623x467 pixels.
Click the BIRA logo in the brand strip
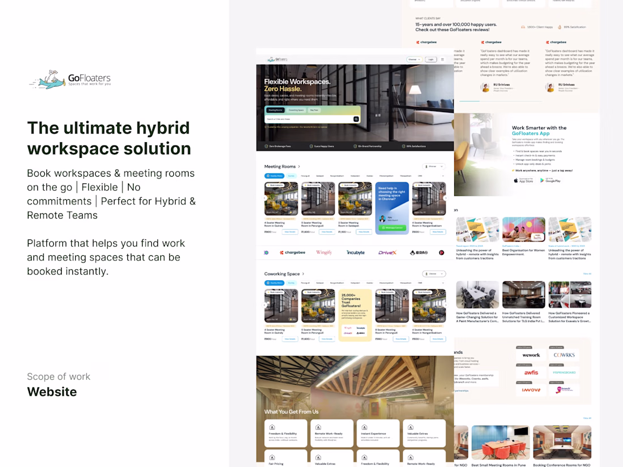coord(419,252)
